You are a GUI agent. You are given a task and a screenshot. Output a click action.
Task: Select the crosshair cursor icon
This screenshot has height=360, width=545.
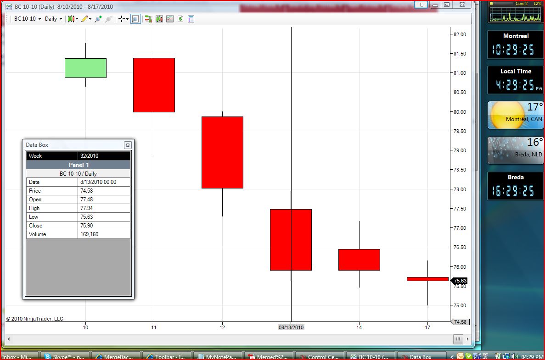point(121,19)
